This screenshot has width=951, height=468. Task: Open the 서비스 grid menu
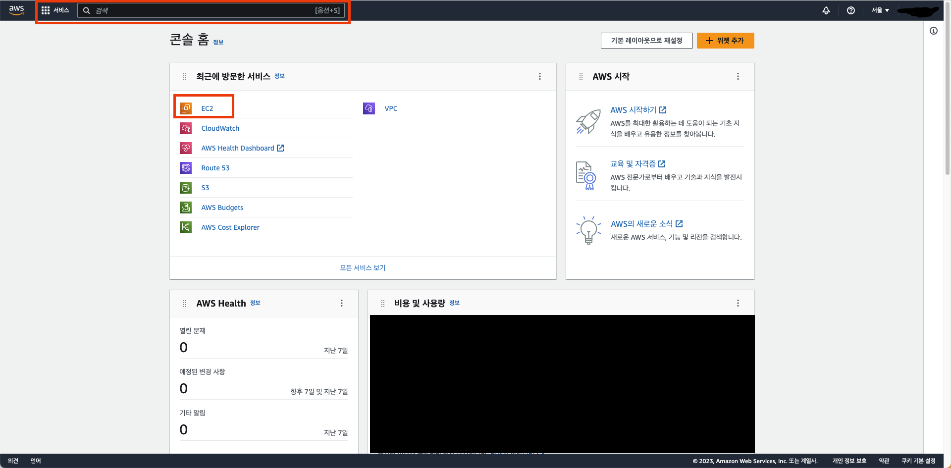[55, 10]
